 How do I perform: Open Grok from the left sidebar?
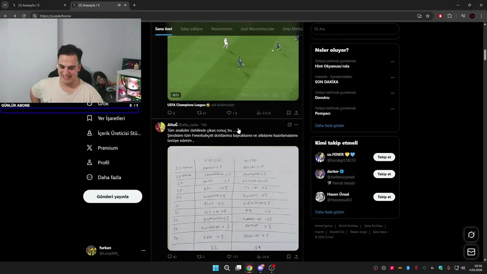tap(98, 104)
